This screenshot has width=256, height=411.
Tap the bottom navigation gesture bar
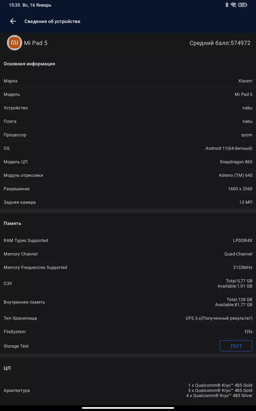(x=128, y=408)
